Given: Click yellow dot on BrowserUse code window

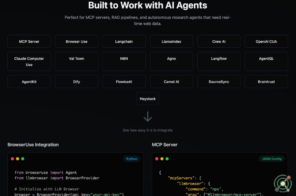Looking at the screenshot, I should coord(17,159).
